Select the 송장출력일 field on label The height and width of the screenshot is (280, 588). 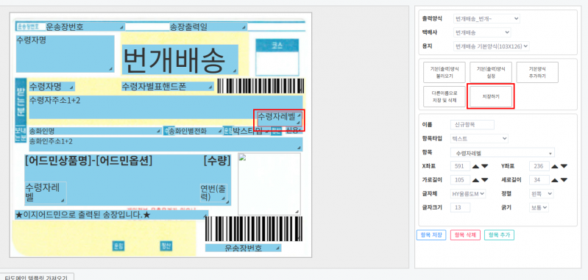(208, 26)
